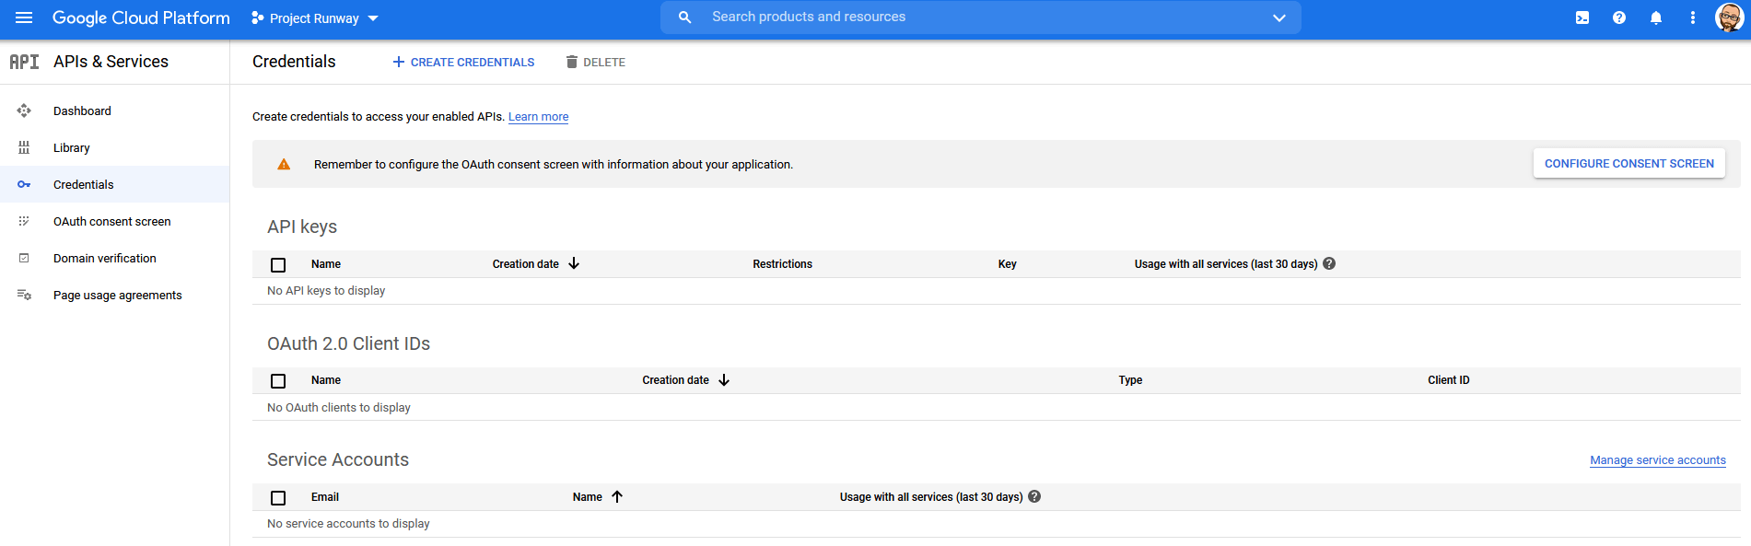Select all OAuth 2.0 Client IDs checkbox
1751x546 pixels.
[278, 380]
